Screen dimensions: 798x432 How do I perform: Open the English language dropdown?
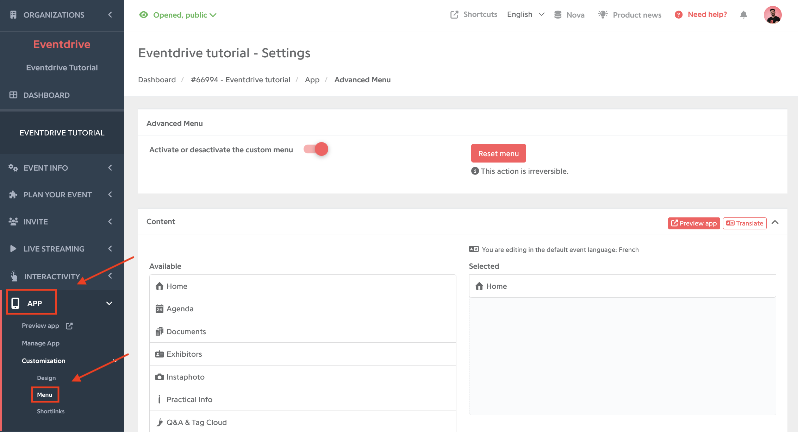[x=526, y=14]
